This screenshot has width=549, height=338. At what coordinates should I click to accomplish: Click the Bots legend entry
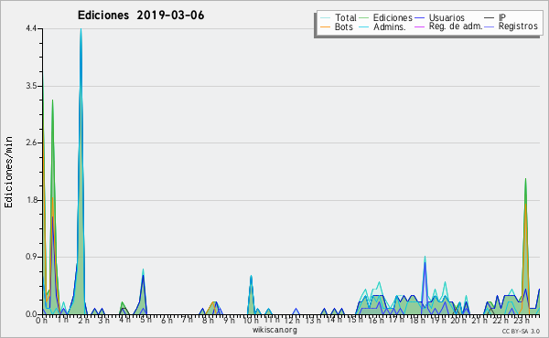click(337, 26)
